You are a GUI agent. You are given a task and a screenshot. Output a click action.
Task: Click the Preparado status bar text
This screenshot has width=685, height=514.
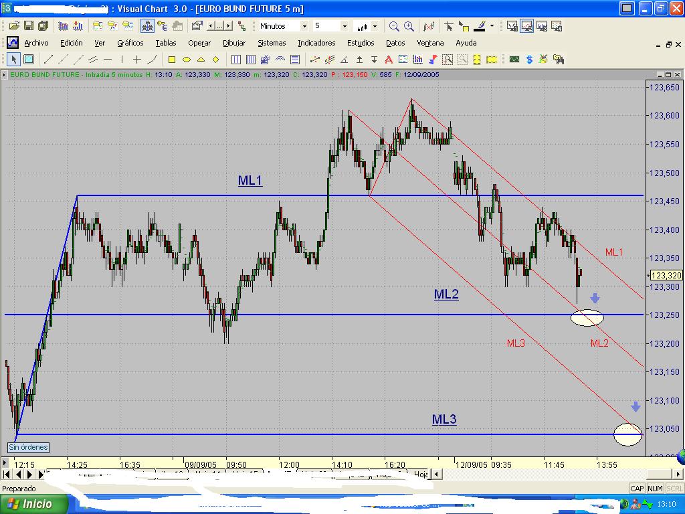pyautogui.click(x=19, y=488)
